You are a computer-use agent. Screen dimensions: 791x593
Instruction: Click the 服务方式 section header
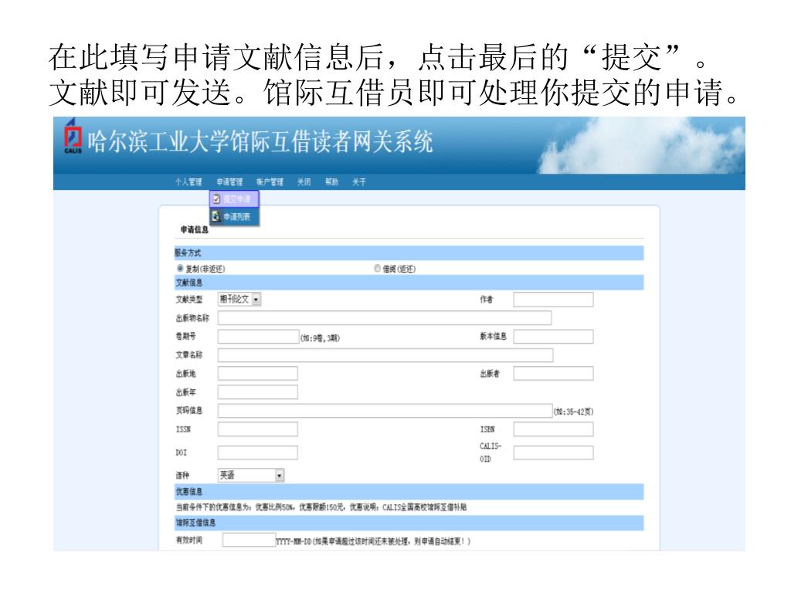(x=409, y=253)
